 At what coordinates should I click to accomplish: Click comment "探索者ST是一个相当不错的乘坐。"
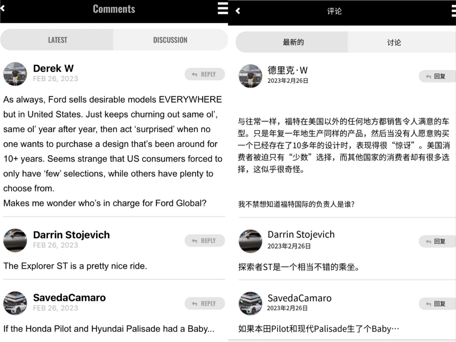coord(299,267)
